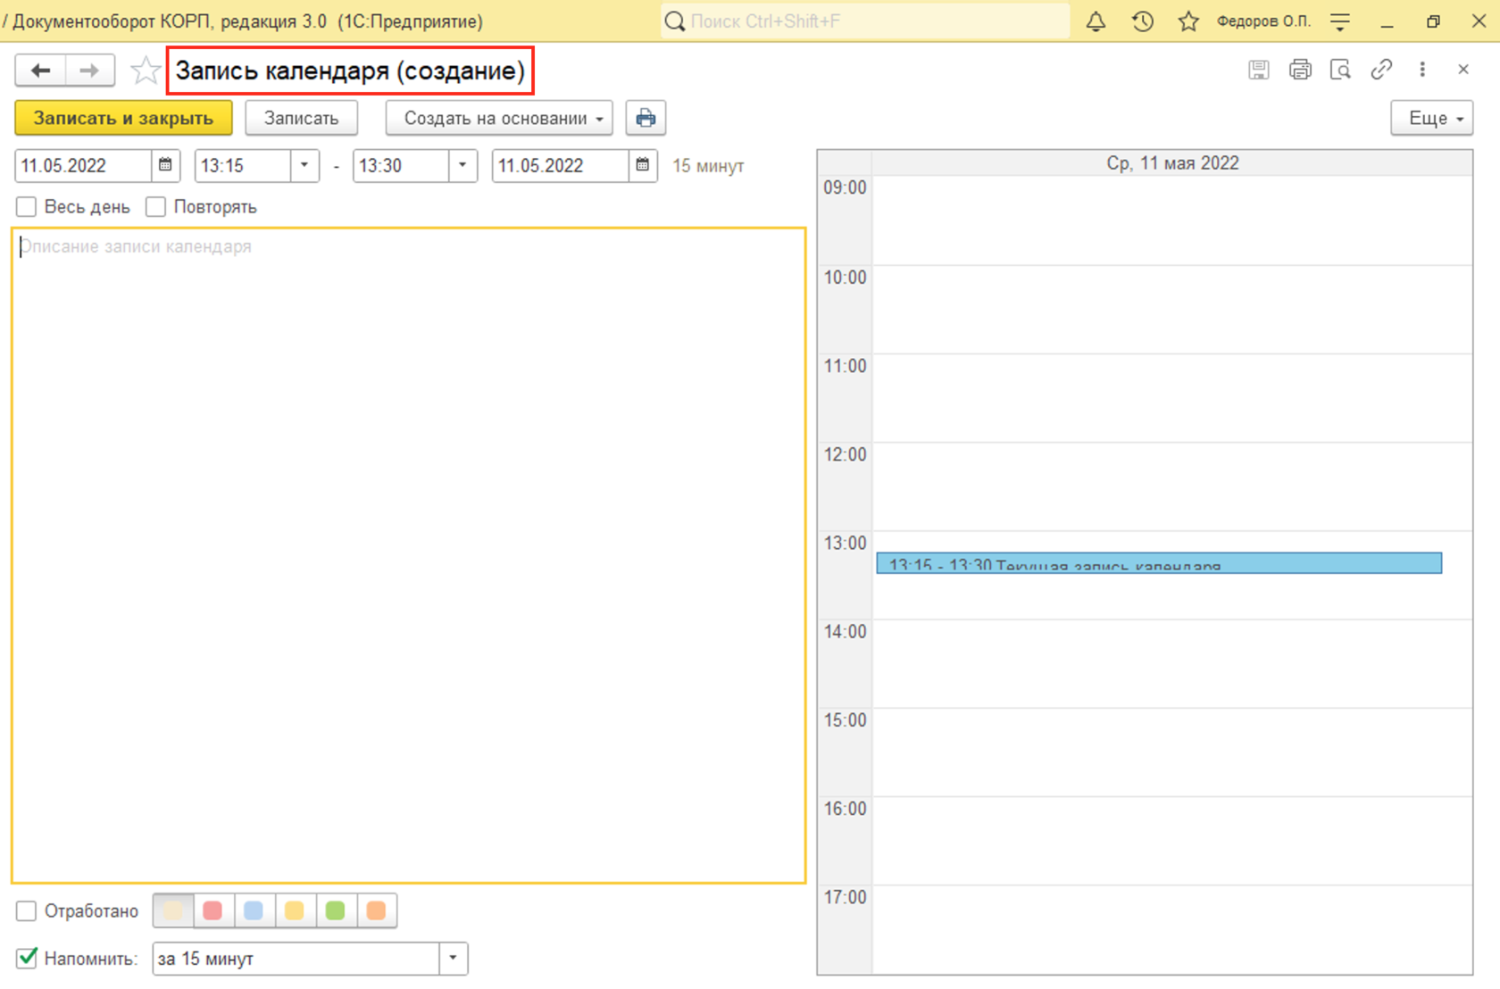Expand the 13:30 end time dropdown

[462, 165]
